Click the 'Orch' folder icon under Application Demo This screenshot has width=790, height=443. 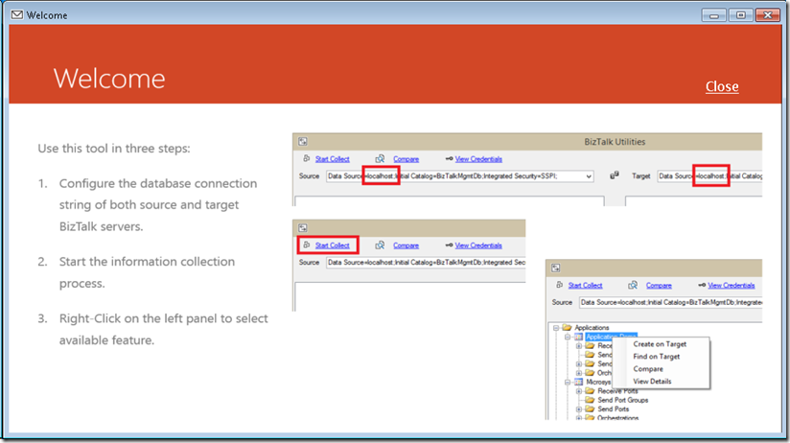[x=590, y=373]
